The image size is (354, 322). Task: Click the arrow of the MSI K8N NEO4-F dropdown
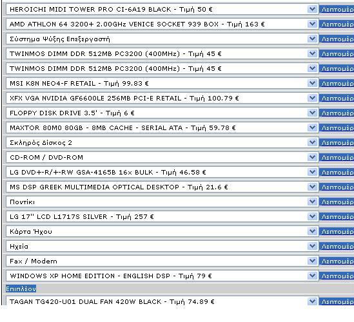point(313,84)
